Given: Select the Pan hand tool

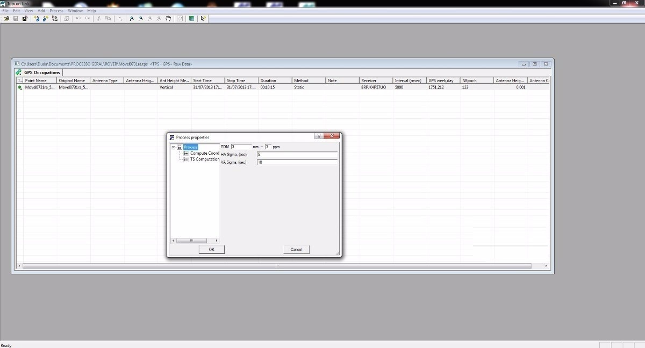Looking at the screenshot, I should (168, 18).
